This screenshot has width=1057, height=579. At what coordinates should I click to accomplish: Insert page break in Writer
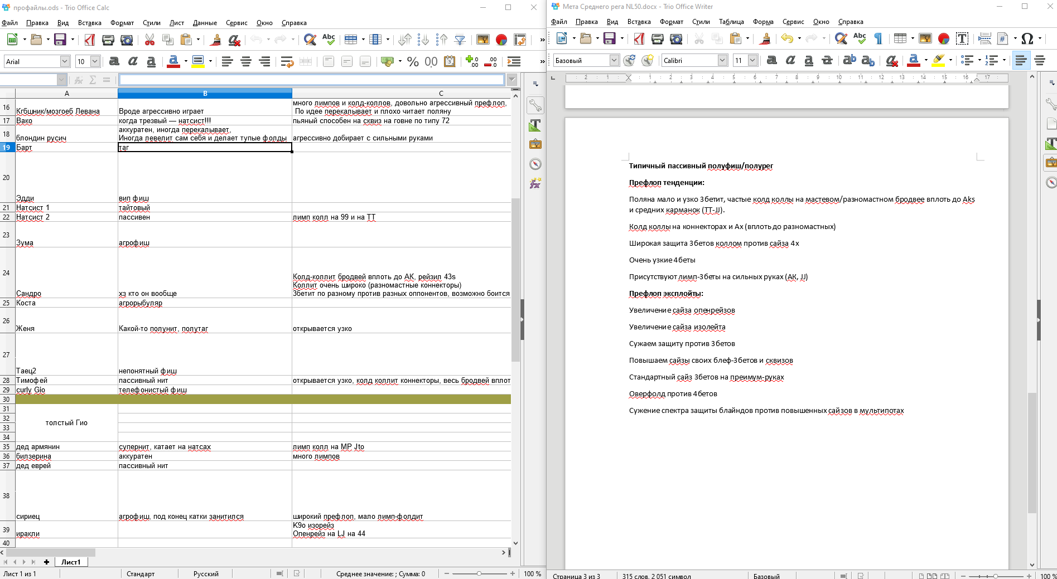click(985, 38)
